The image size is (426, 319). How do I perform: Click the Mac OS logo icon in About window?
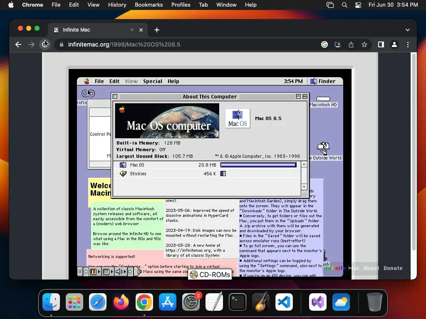238,118
